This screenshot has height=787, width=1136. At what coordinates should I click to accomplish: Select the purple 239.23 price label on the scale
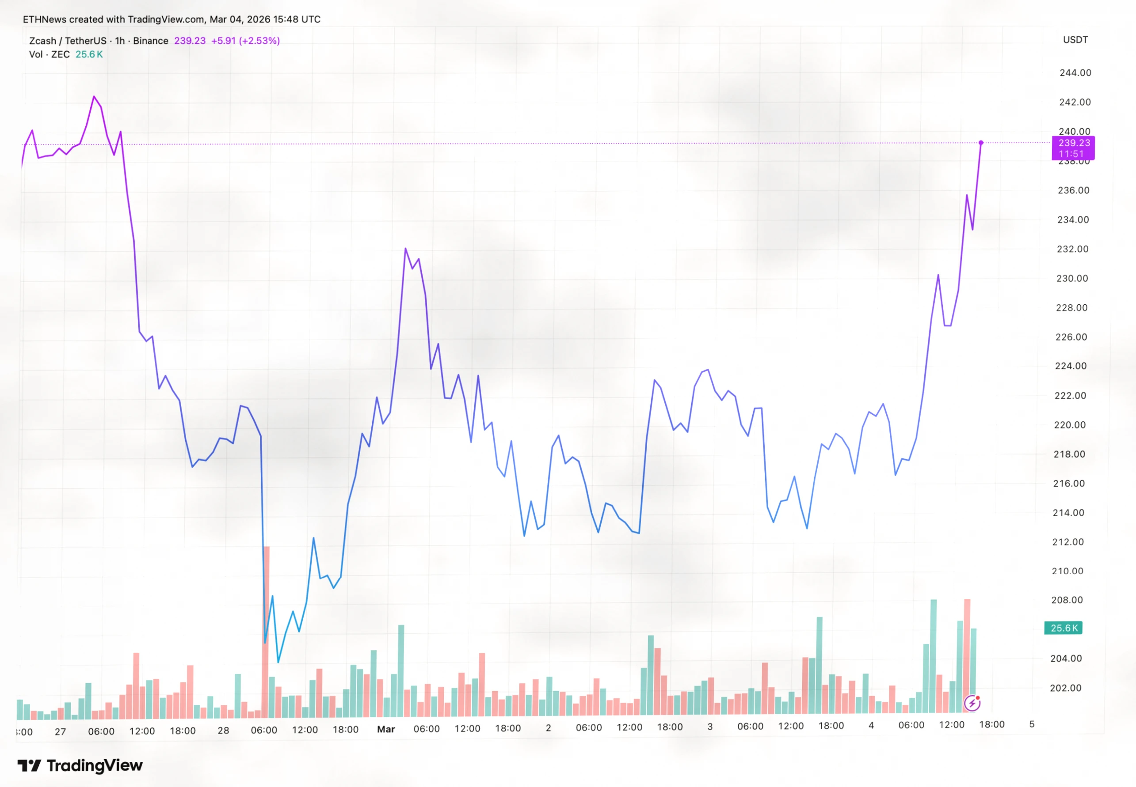[x=1073, y=144]
